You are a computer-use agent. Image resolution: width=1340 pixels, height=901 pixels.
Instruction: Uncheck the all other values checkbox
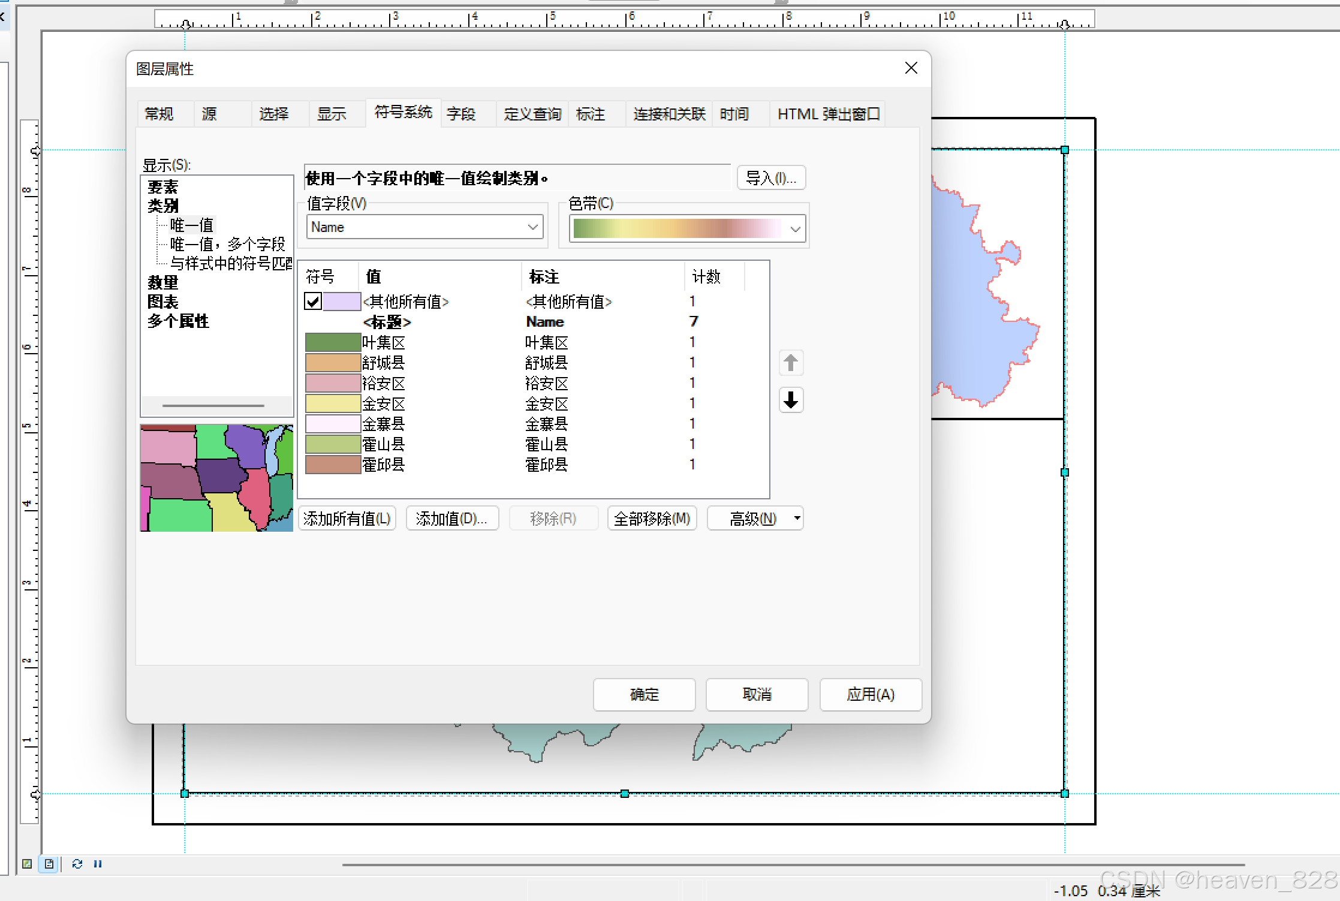pos(313,301)
